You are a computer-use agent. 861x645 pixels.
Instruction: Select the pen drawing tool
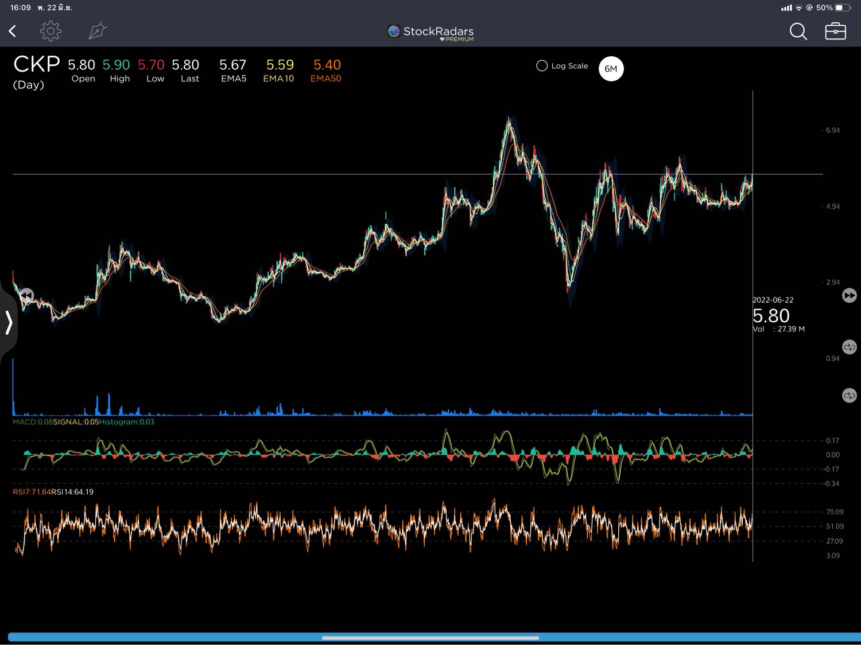coord(98,31)
